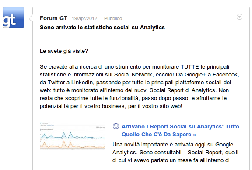Click the speech bubble pointer beside avatar

coord(31,18)
